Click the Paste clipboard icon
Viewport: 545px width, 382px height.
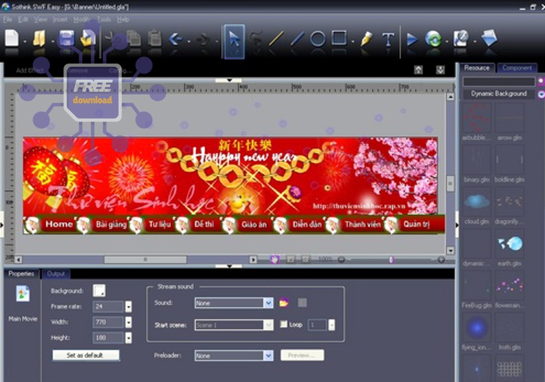click(155, 38)
